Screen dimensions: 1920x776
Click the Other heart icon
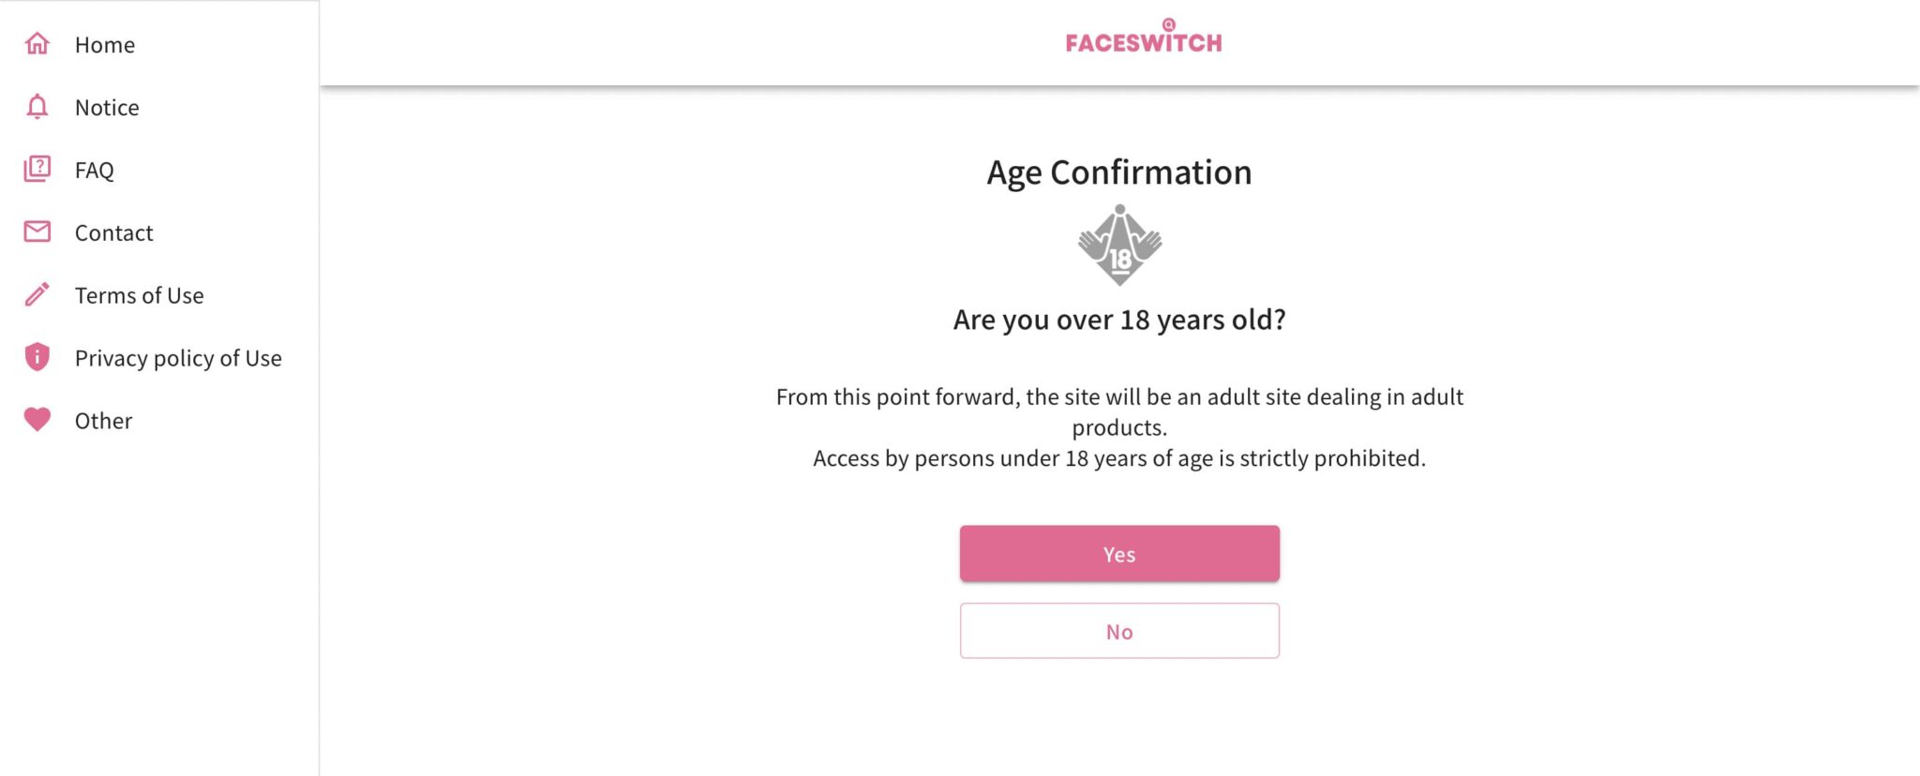[37, 419]
